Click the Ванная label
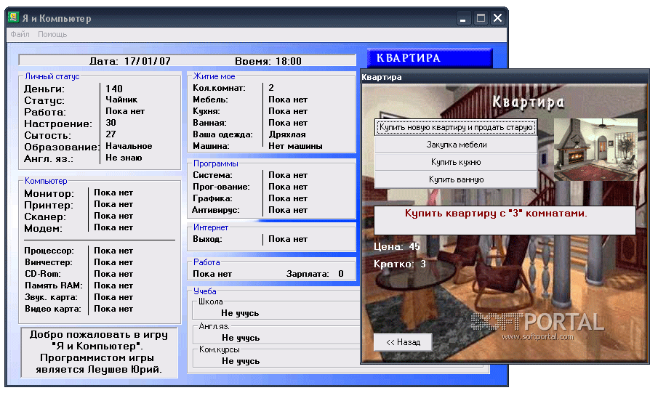Viewport: 658px width, 393px height. (x=209, y=123)
